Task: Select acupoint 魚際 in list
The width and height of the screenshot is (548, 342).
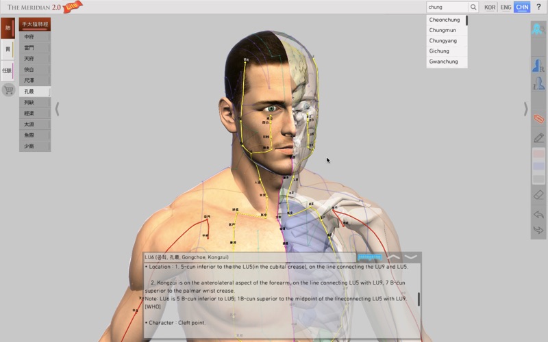Action: tap(35, 135)
